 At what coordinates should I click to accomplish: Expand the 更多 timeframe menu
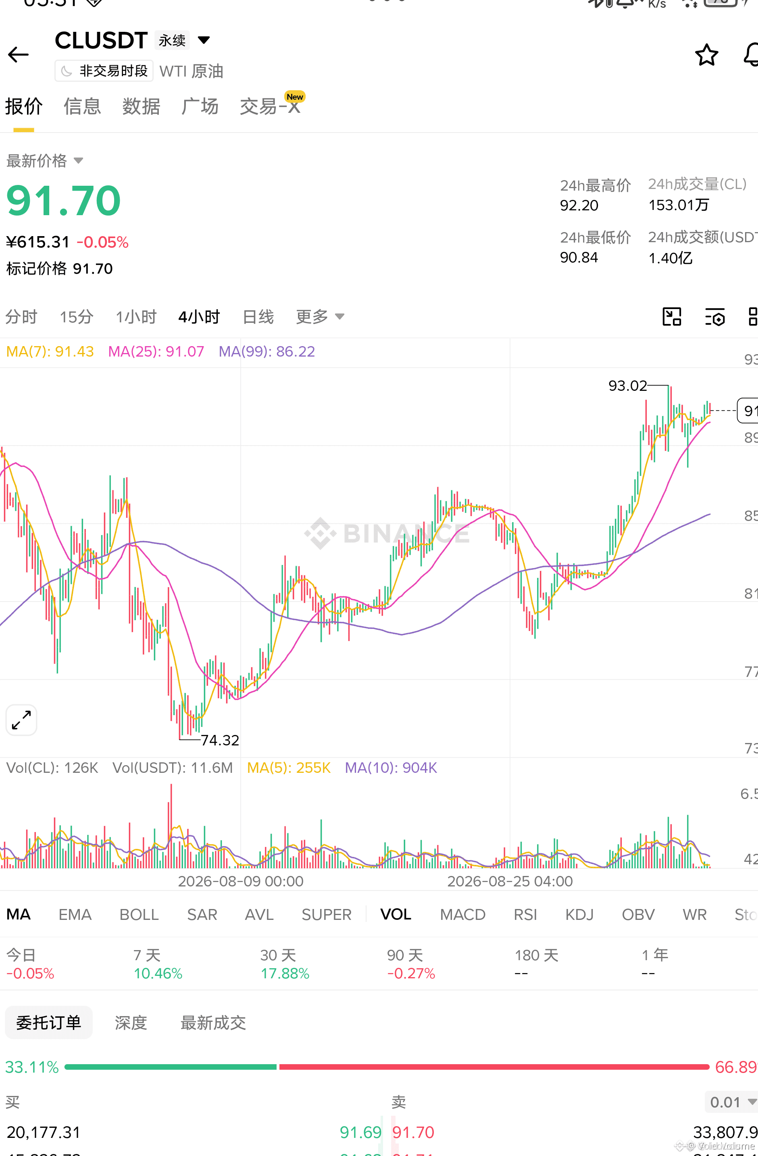320,317
